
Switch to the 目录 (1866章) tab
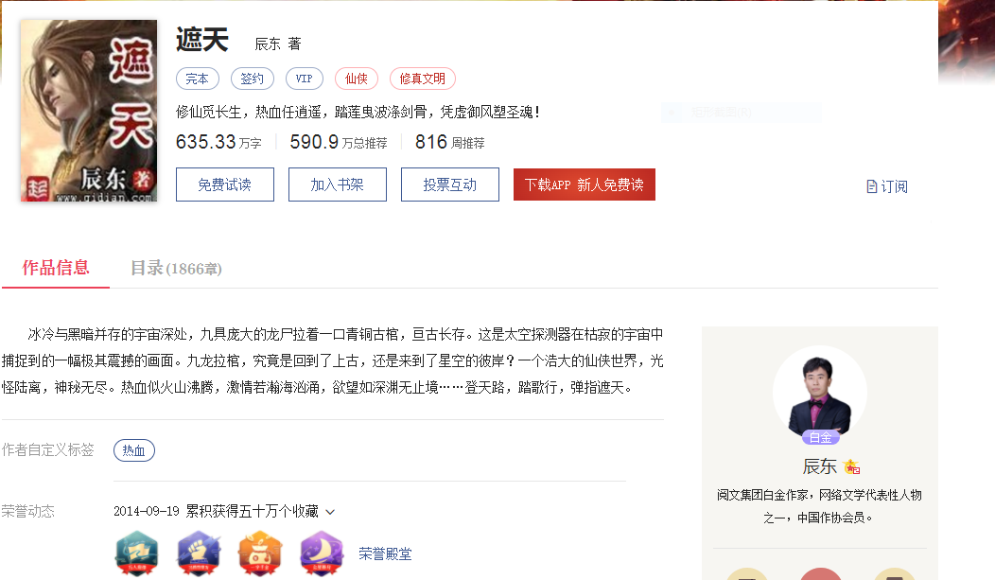[x=176, y=269]
